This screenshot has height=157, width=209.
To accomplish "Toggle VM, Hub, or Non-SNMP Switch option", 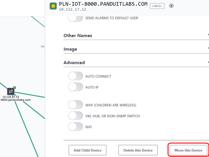I will tap(75, 116).
